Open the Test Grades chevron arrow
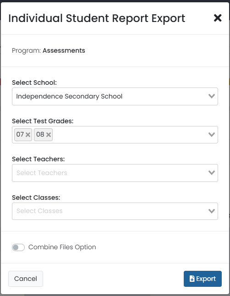 212,134
